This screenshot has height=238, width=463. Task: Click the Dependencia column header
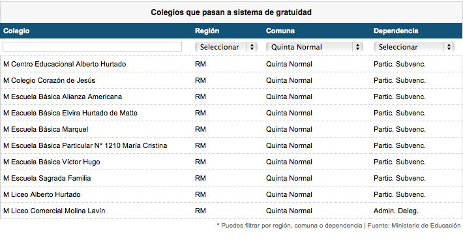point(396,31)
